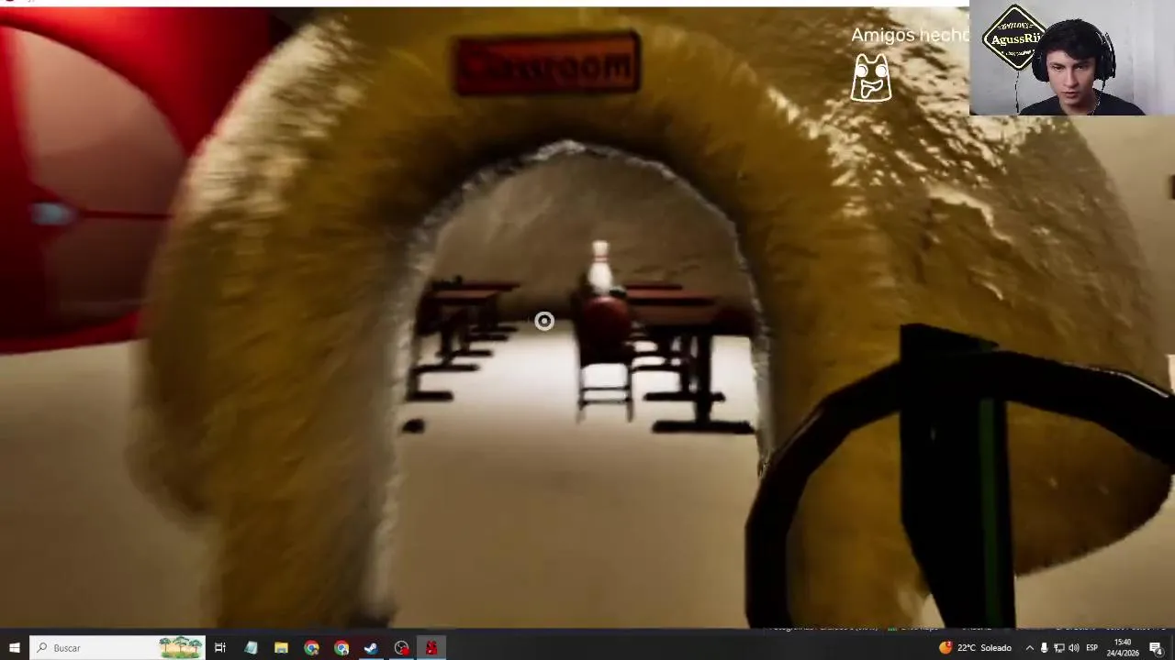Open the first Chrome icon on the taskbar
Viewport: 1175px width, 660px height.
coord(311,648)
